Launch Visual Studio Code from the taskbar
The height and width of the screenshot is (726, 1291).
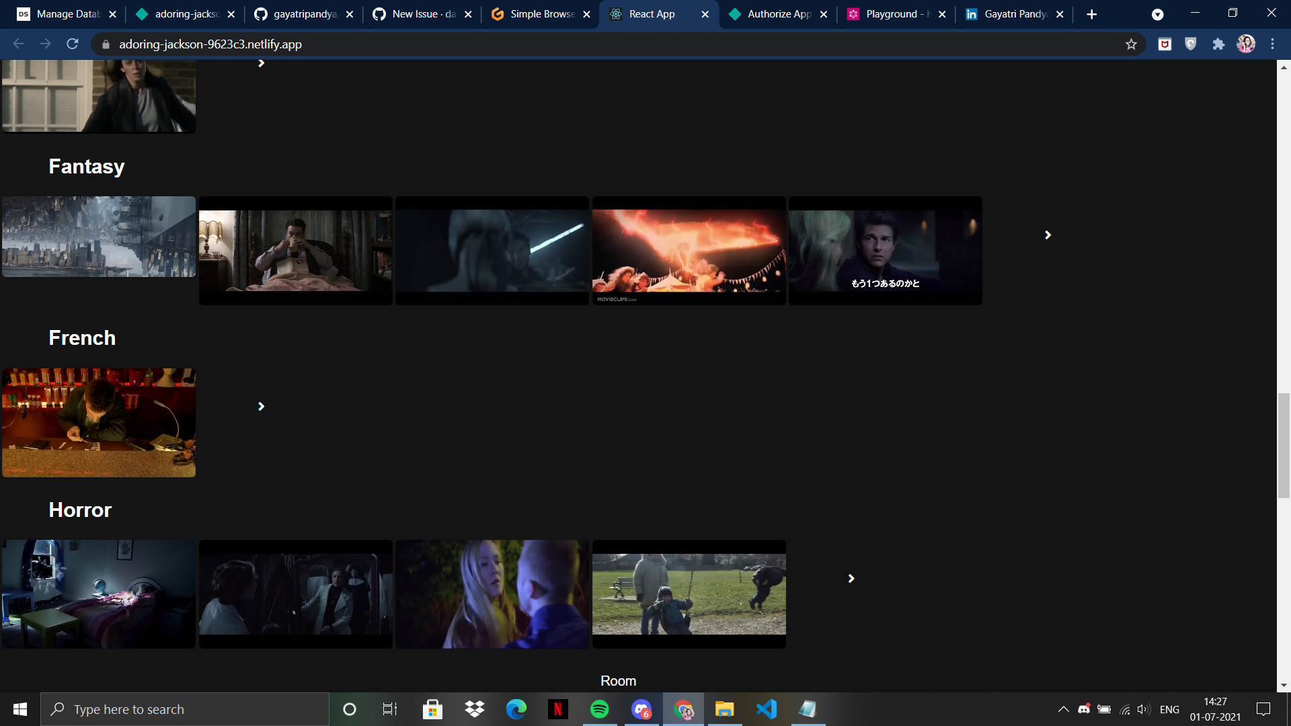click(767, 709)
